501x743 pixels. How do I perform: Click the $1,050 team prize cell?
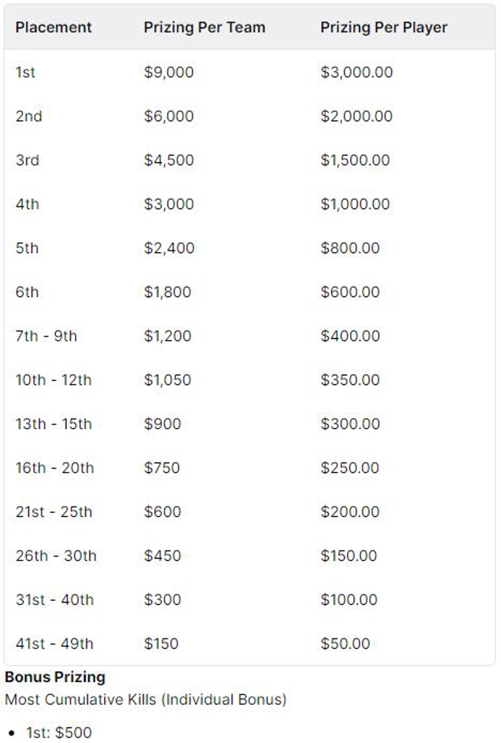tap(168, 380)
